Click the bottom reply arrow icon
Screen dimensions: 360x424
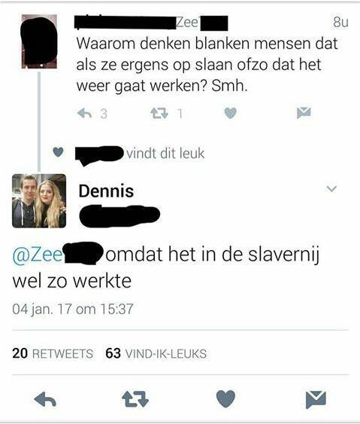[x=45, y=400]
